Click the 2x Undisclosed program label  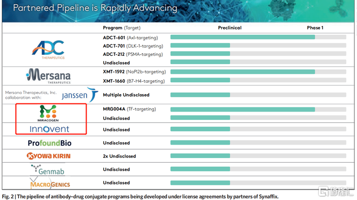coord(119,156)
